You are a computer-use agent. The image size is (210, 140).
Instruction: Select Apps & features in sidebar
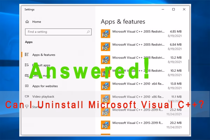click(x=44, y=55)
